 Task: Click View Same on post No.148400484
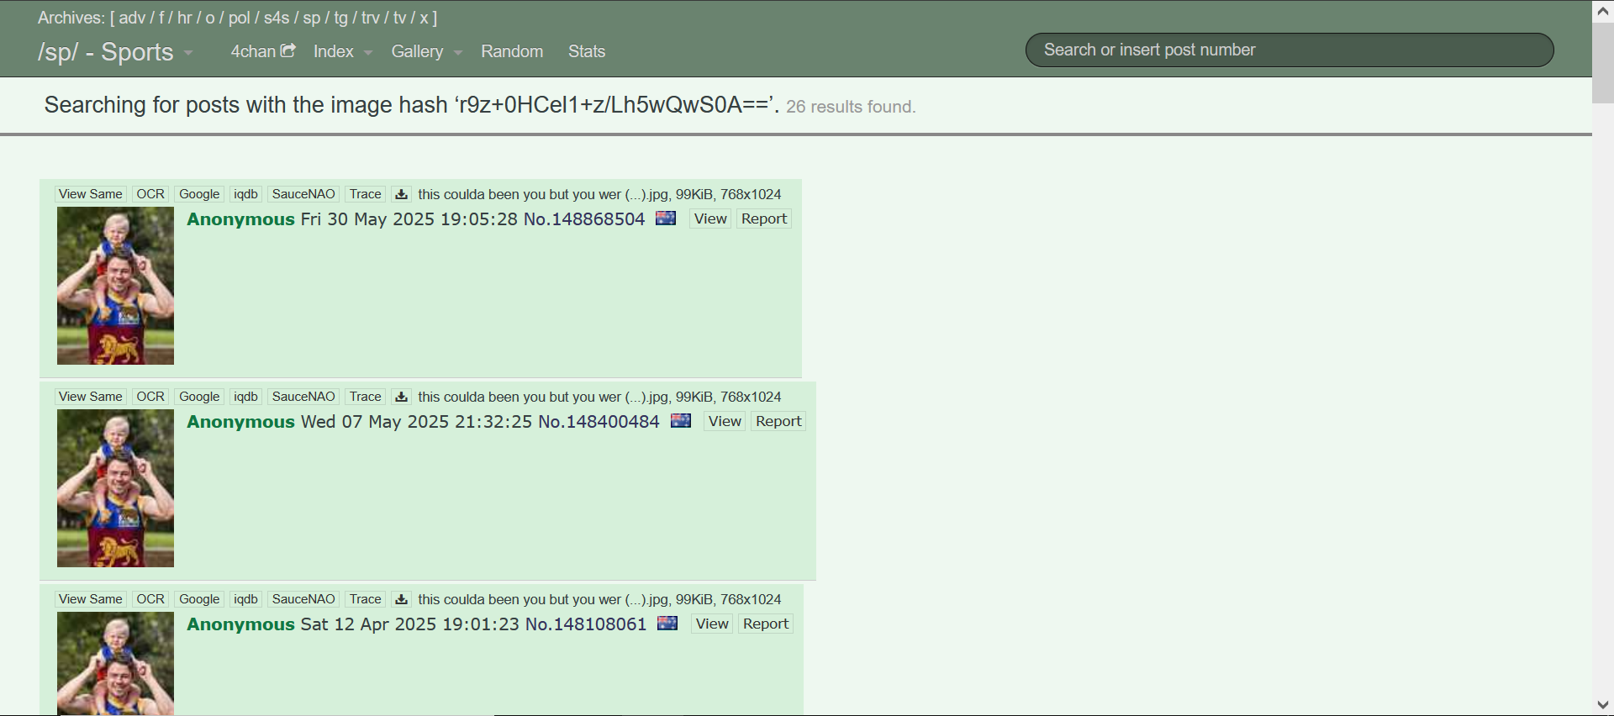(x=91, y=397)
